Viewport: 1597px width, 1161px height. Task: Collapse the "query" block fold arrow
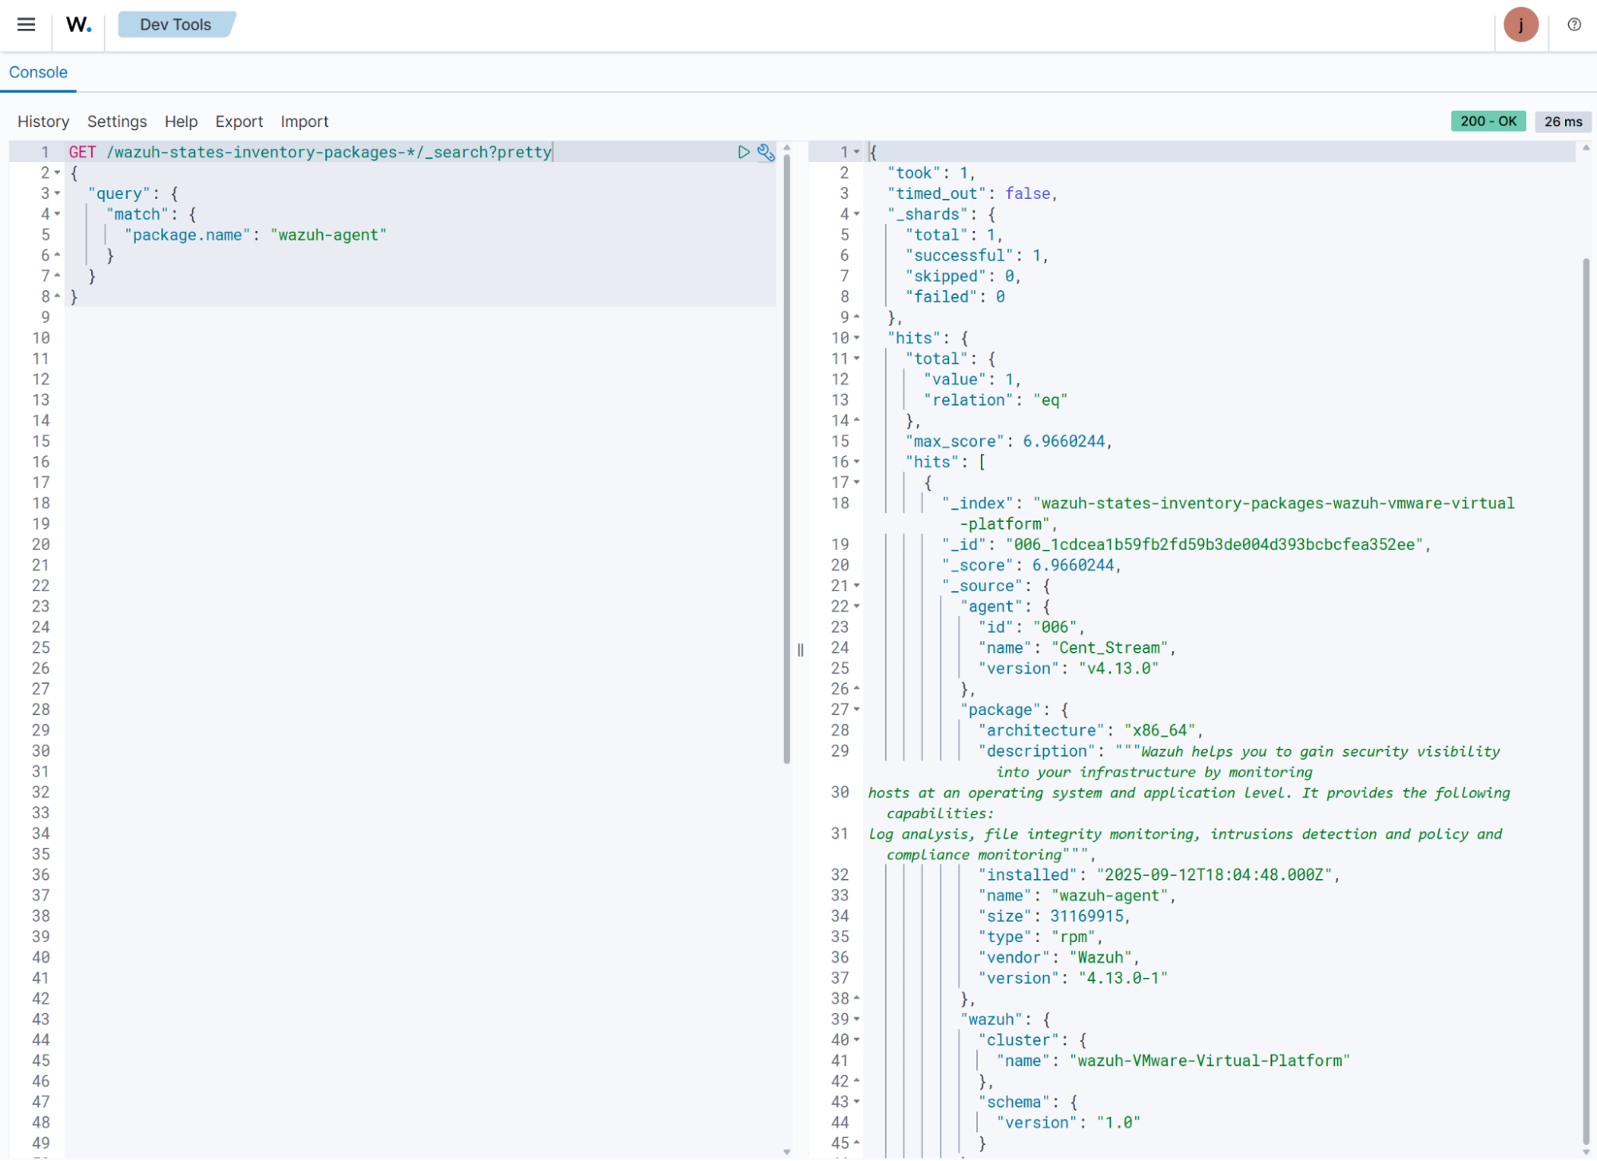58,193
